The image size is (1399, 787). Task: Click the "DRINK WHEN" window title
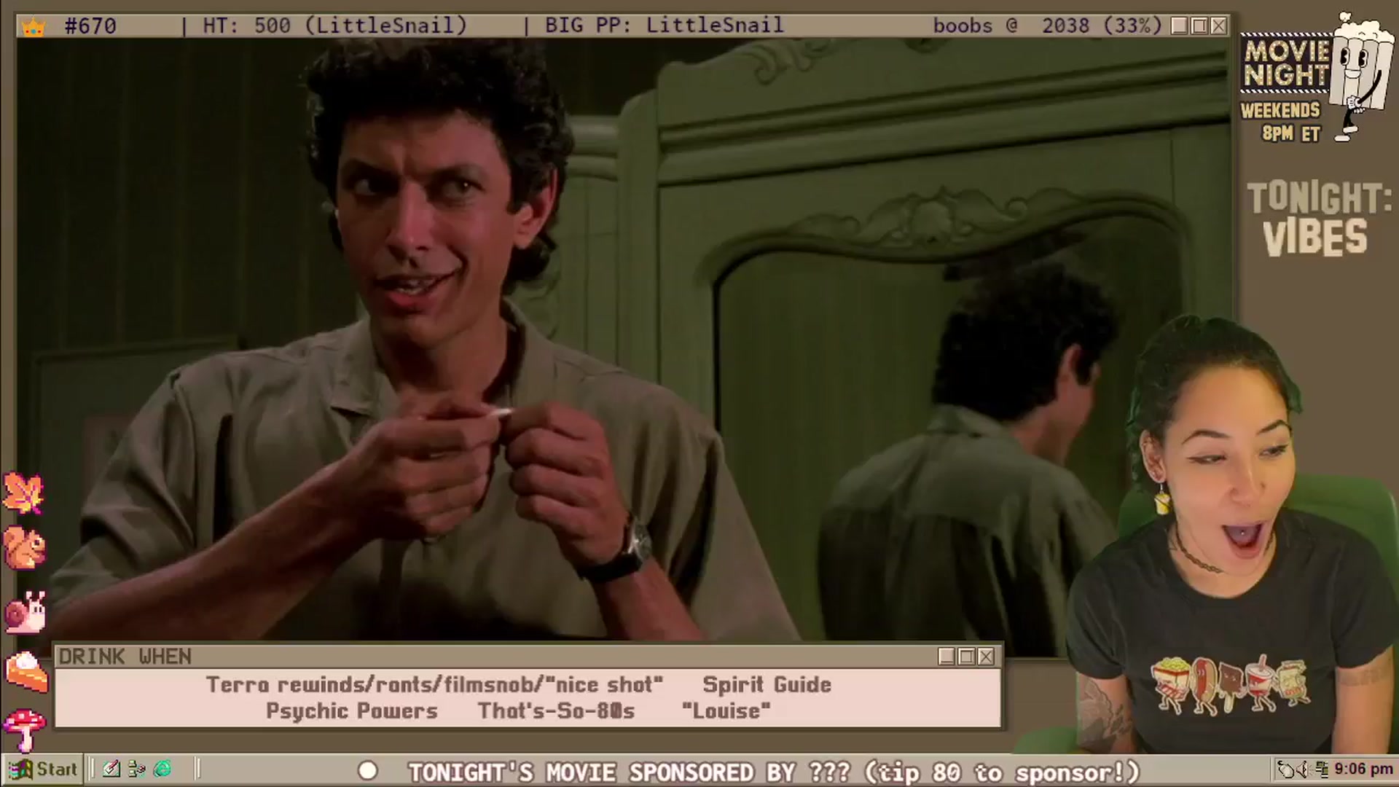[x=125, y=657]
